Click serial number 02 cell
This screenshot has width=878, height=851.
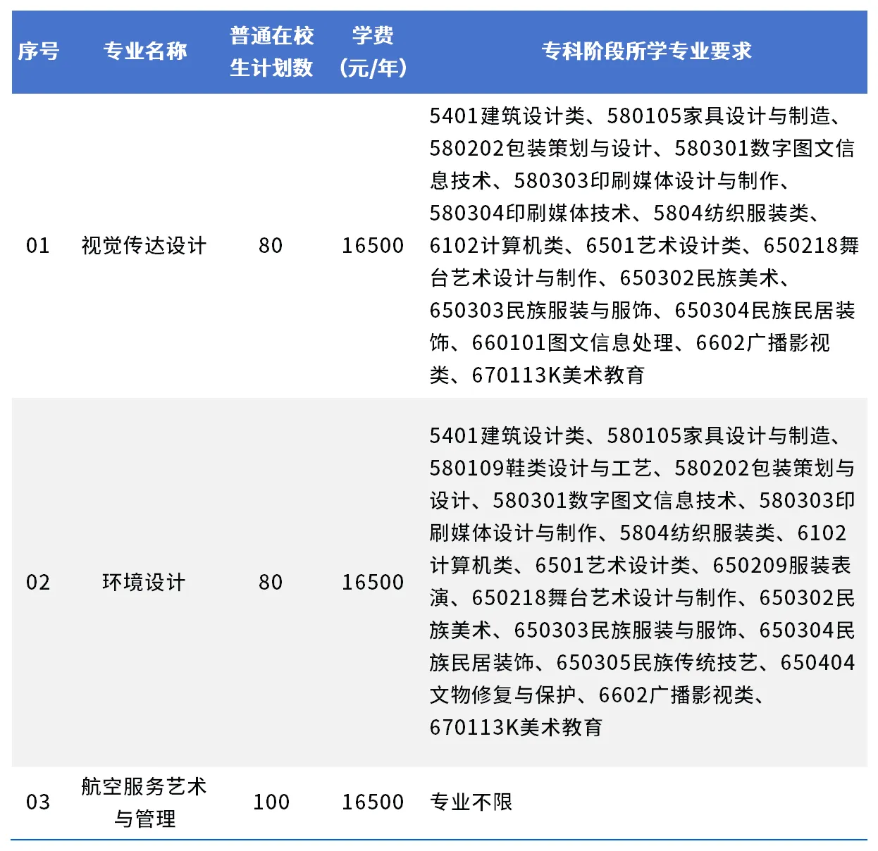[x=38, y=583]
